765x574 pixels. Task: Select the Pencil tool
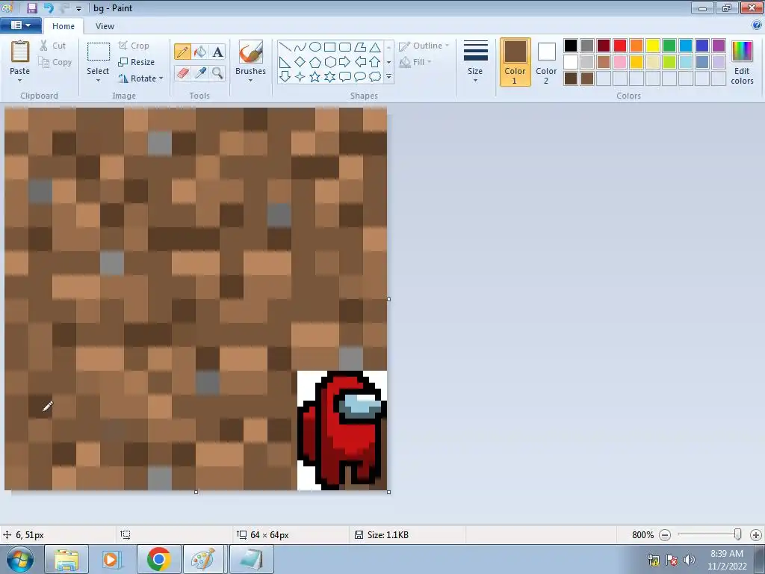click(x=182, y=52)
